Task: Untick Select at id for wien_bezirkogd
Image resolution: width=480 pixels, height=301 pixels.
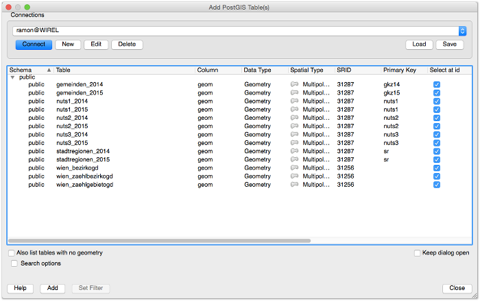Action: coord(437,168)
